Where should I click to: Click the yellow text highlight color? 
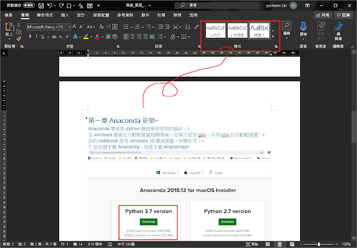point(86,37)
